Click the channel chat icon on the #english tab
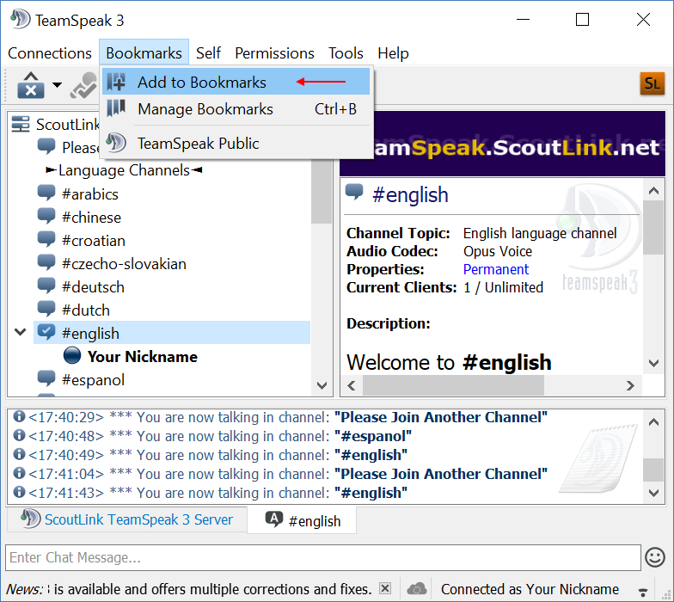Screen dimensions: 674x602 (274, 519)
